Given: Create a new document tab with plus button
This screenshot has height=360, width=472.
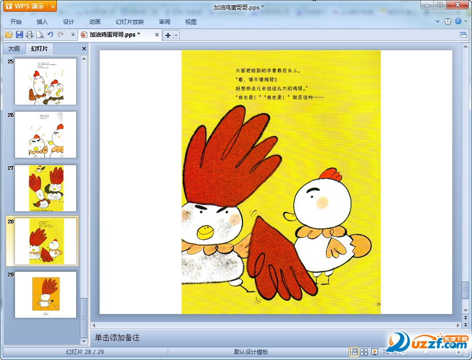Looking at the screenshot, I should pos(168,36).
